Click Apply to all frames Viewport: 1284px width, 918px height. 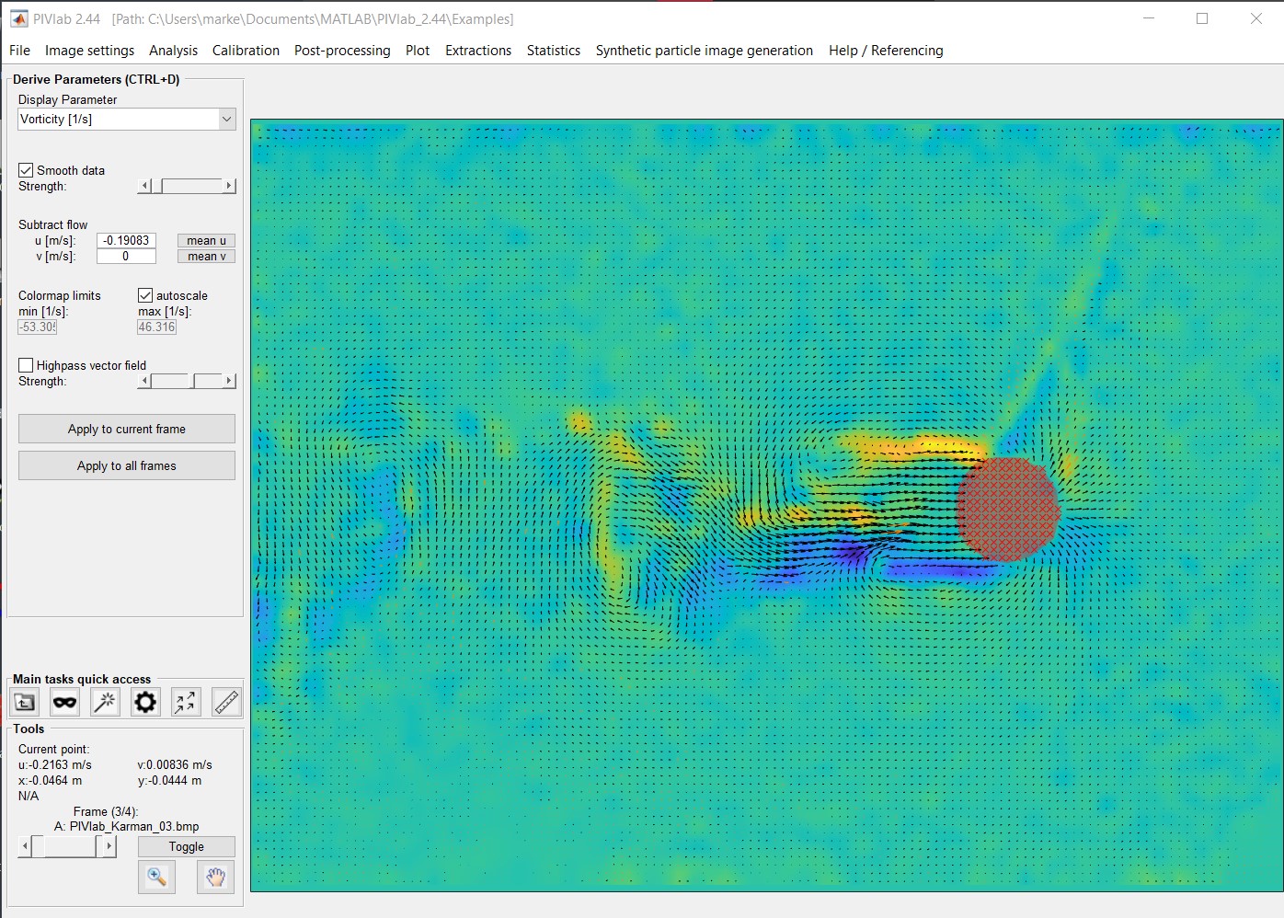(x=127, y=465)
